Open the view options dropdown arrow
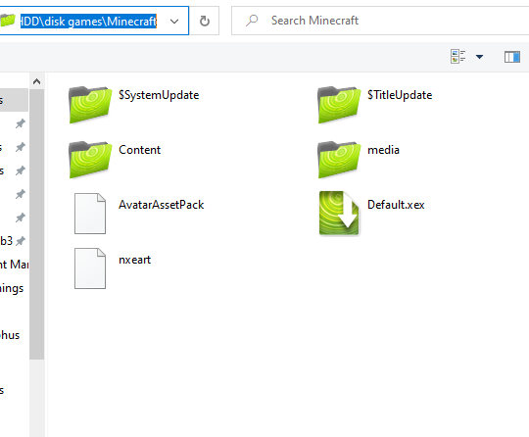The image size is (529, 437). 479,57
